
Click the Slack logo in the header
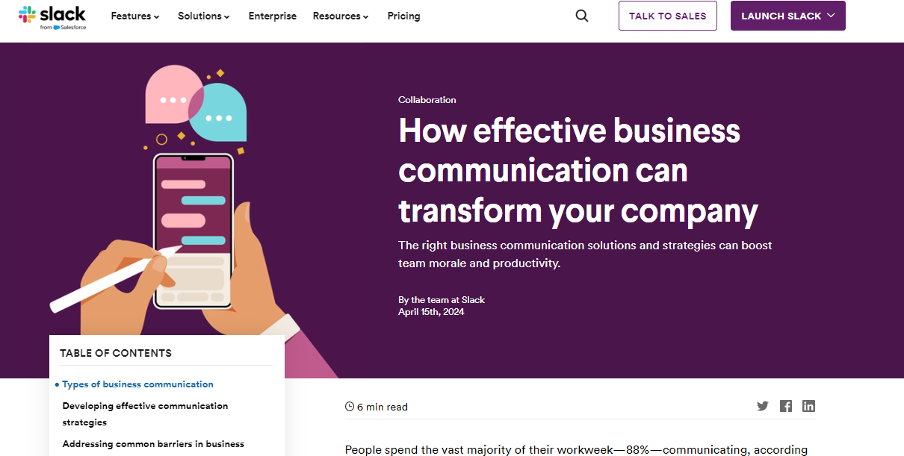point(52,16)
